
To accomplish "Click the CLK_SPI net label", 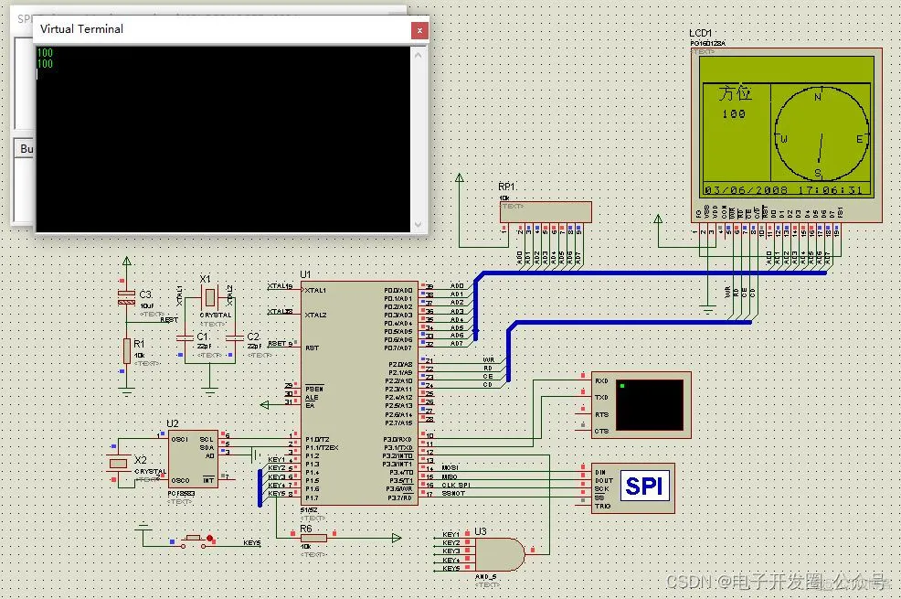I will pos(456,486).
